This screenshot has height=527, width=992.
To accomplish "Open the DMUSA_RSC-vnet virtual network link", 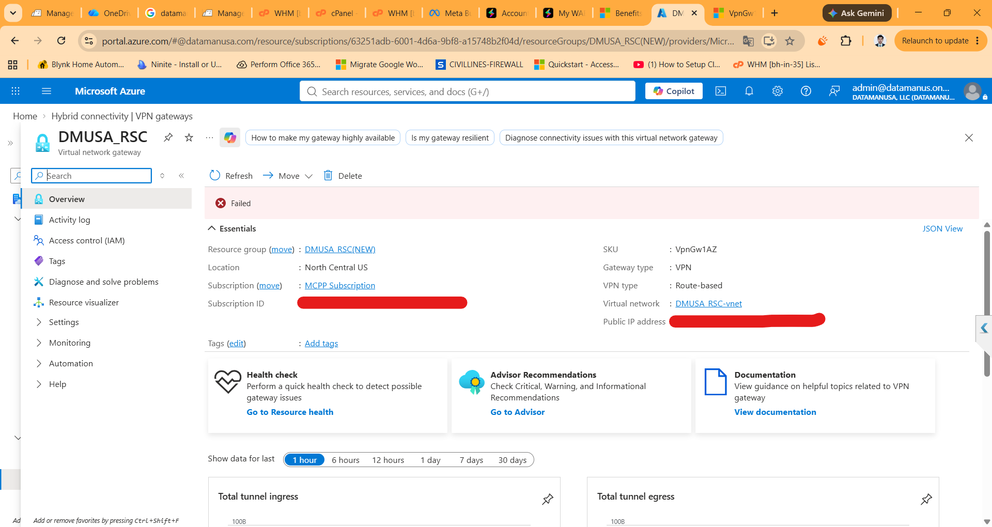I will (x=709, y=303).
